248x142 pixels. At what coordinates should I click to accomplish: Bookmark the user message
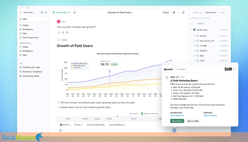click(x=63, y=33)
